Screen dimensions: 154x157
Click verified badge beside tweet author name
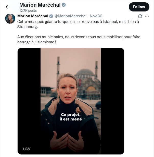[x=51, y=16]
